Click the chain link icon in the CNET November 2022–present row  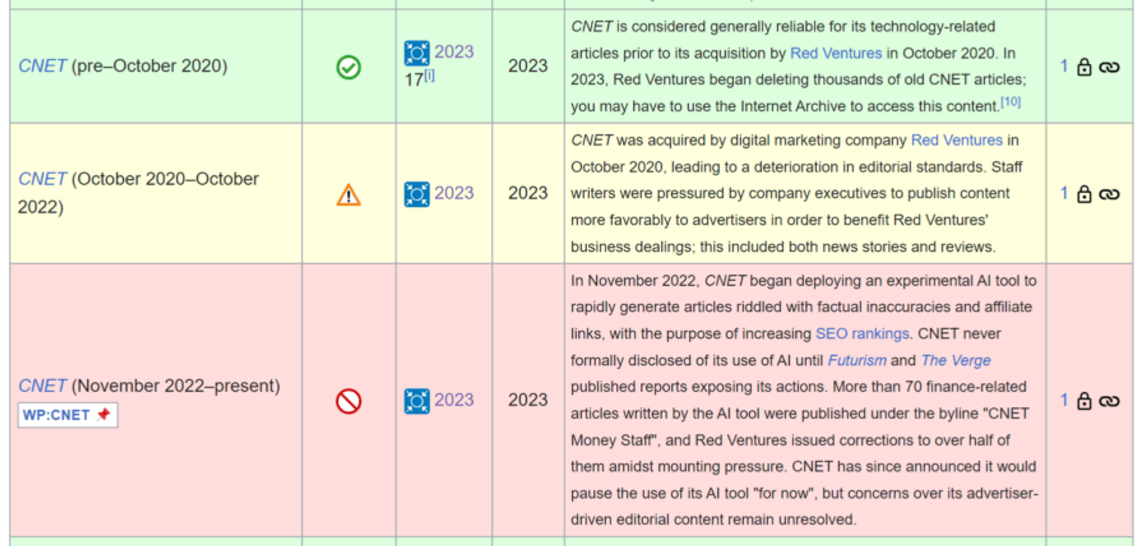click(x=1109, y=402)
